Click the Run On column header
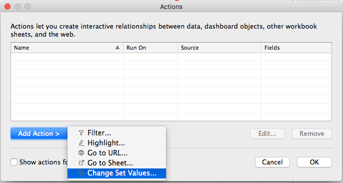Viewport: 343px width, 183px height. click(150, 48)
